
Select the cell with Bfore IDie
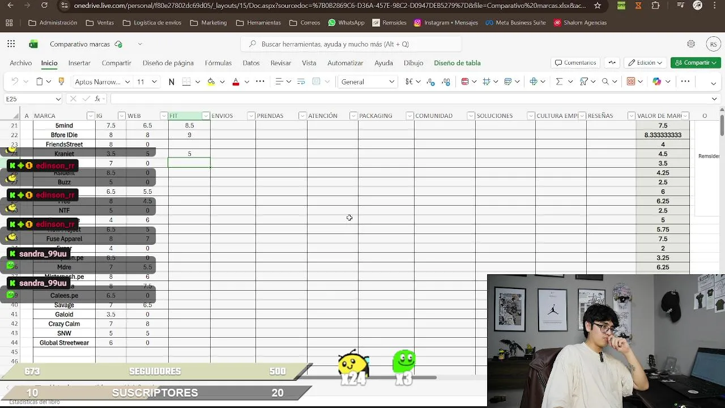(x=64, y=135)
